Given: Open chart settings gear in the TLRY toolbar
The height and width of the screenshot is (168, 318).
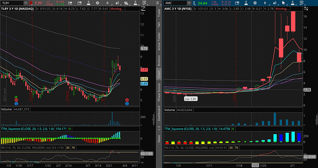Looking at the screenshot, I should [98, 3].
